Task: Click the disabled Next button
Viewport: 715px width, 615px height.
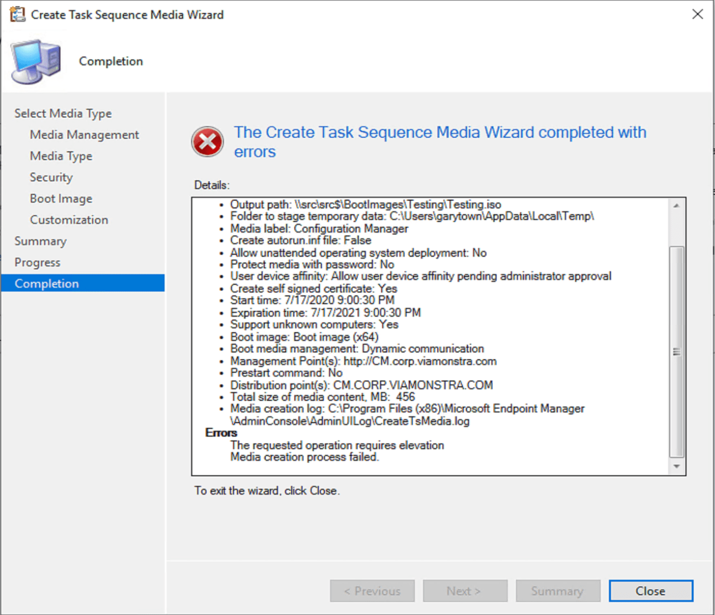Action: (x=464, y=591)
